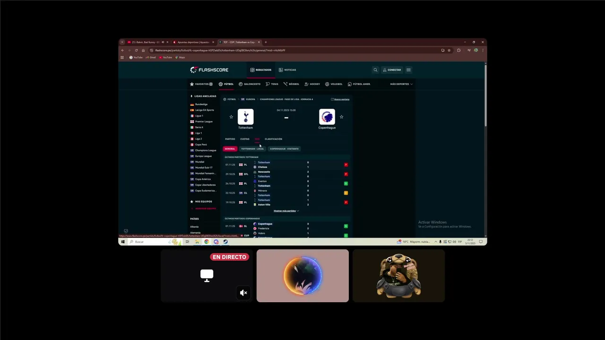Click the Chrome taskbar icon
Image resolution: width=605 pixels, height=340 pixels.
207,242
